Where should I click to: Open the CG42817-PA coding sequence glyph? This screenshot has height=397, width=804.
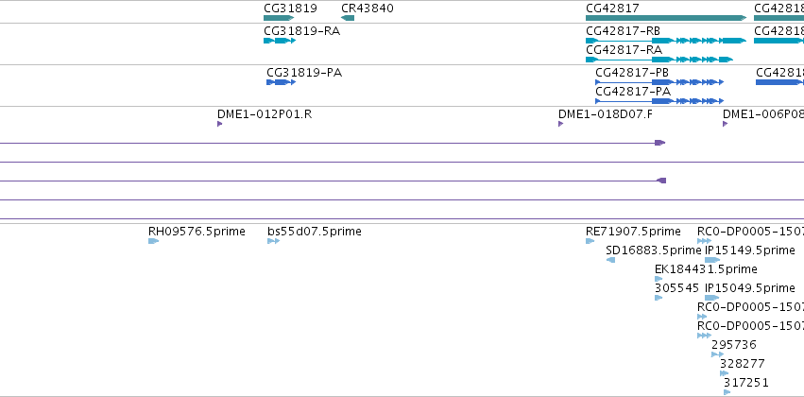[x=659, y=101]
